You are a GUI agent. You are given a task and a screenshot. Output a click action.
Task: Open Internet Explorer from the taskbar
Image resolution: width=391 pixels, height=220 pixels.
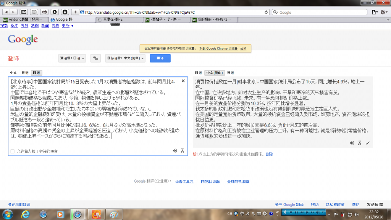[26, 214]
